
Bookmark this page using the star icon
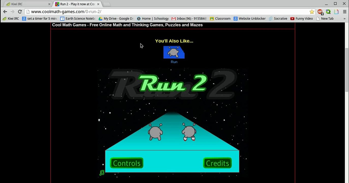pyautogui.click(x=312, y=12)
